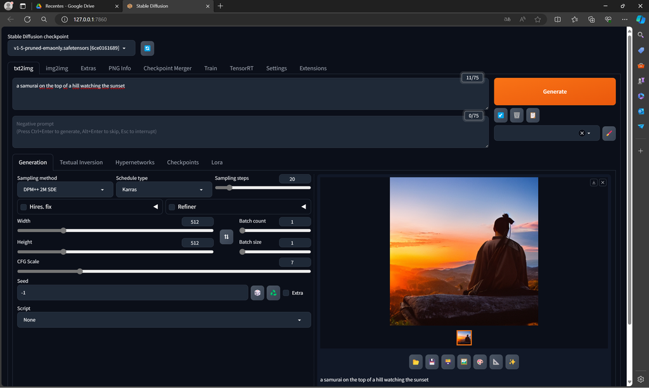Screen dimensions: 649x388
Task: Open the Checkpoint Merger tab
Action: [167, 68]
